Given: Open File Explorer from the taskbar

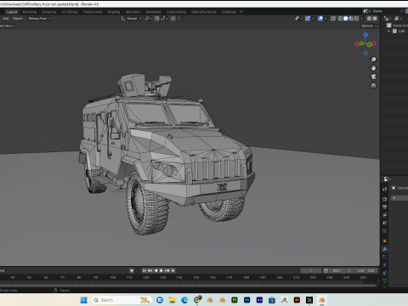Looking at the screenshot, I should coord(172,300).
